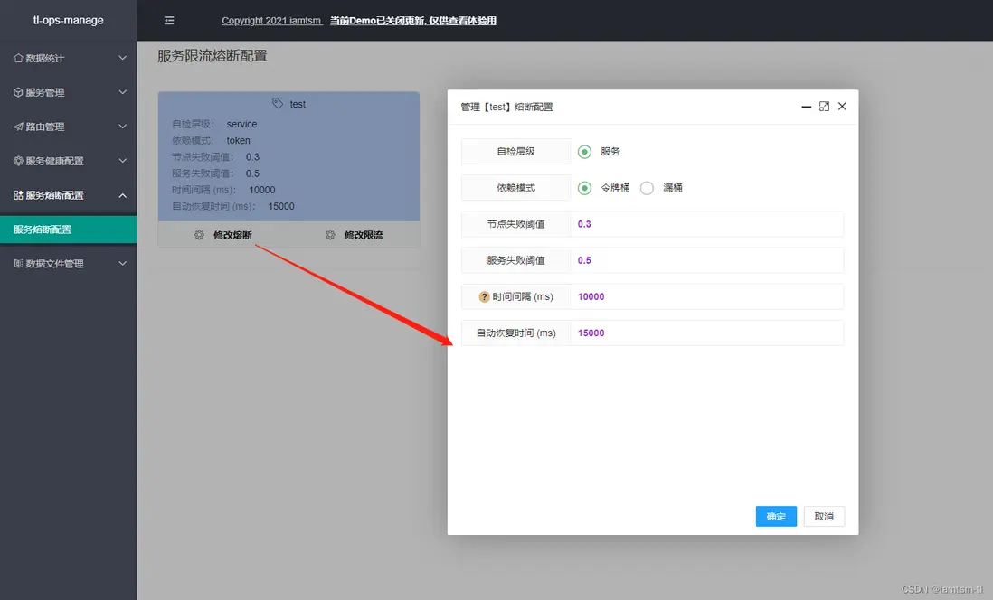Confirm with the 确定 button
Viewport: 993px width, 600px height.
pos(776,517)
